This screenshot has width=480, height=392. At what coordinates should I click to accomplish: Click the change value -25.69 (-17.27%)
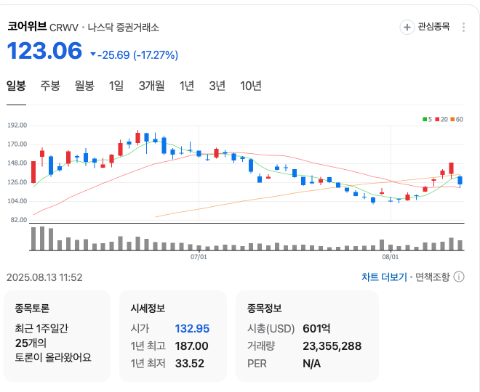135,55
